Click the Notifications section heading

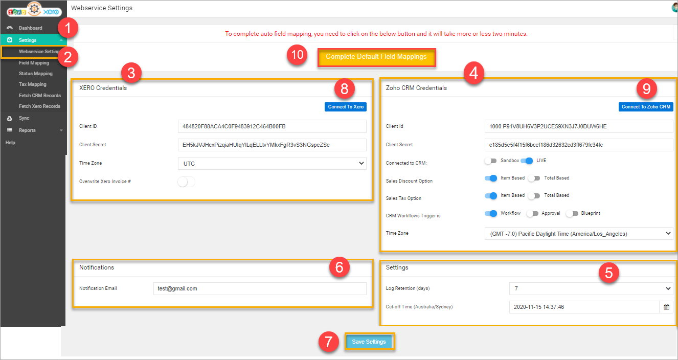(x=97, y=267)
